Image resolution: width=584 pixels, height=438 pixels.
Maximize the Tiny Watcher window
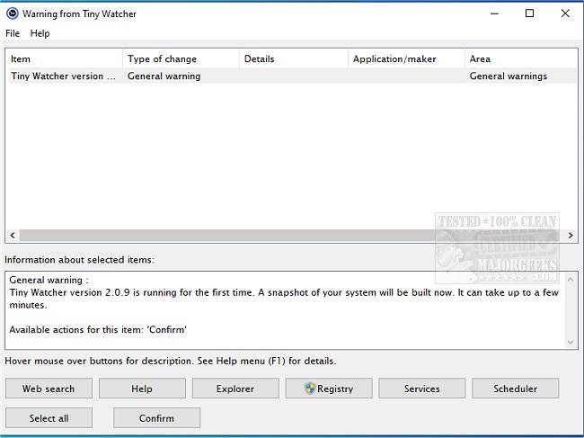pos(529,13)
